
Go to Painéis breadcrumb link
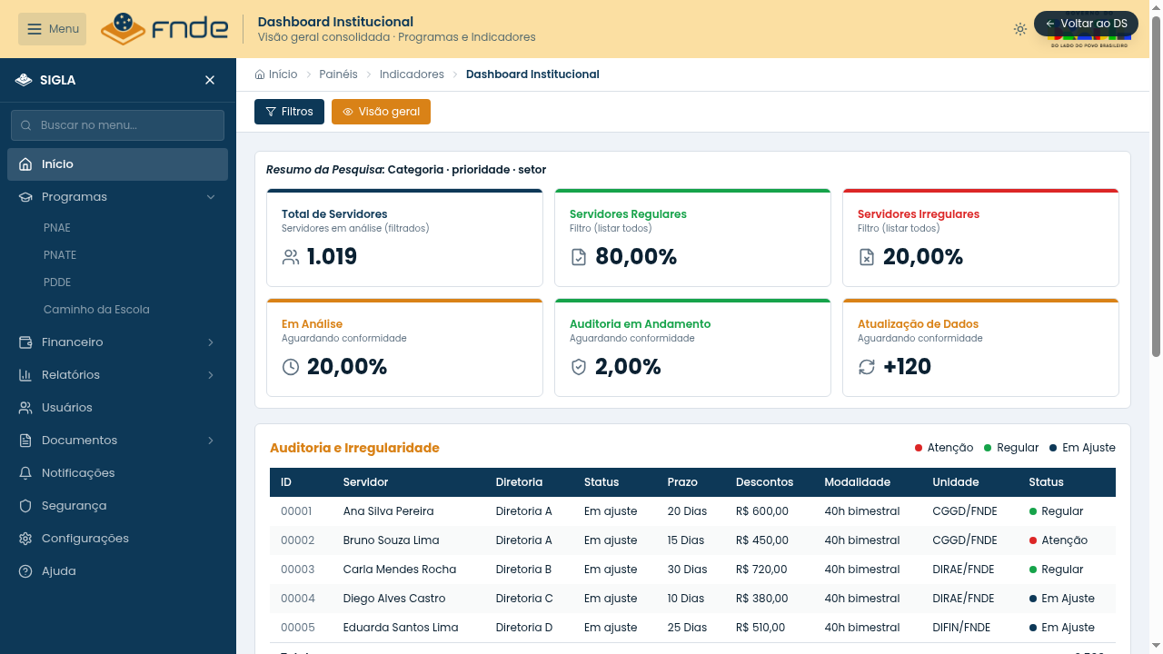(338, 74)
